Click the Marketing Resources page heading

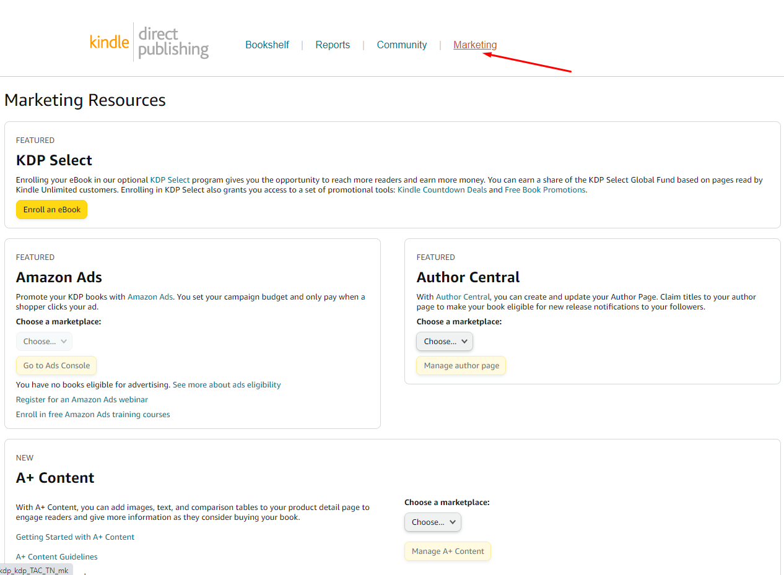tap(85, 100)
